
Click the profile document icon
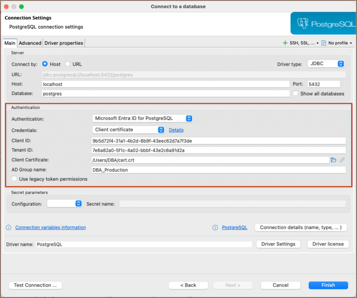[x=324, y=43]
